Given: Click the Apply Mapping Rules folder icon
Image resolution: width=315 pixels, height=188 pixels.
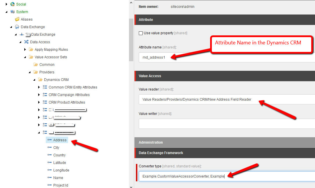Looking at the screenshot, I should pyautogui.click(x=31, y=49).
